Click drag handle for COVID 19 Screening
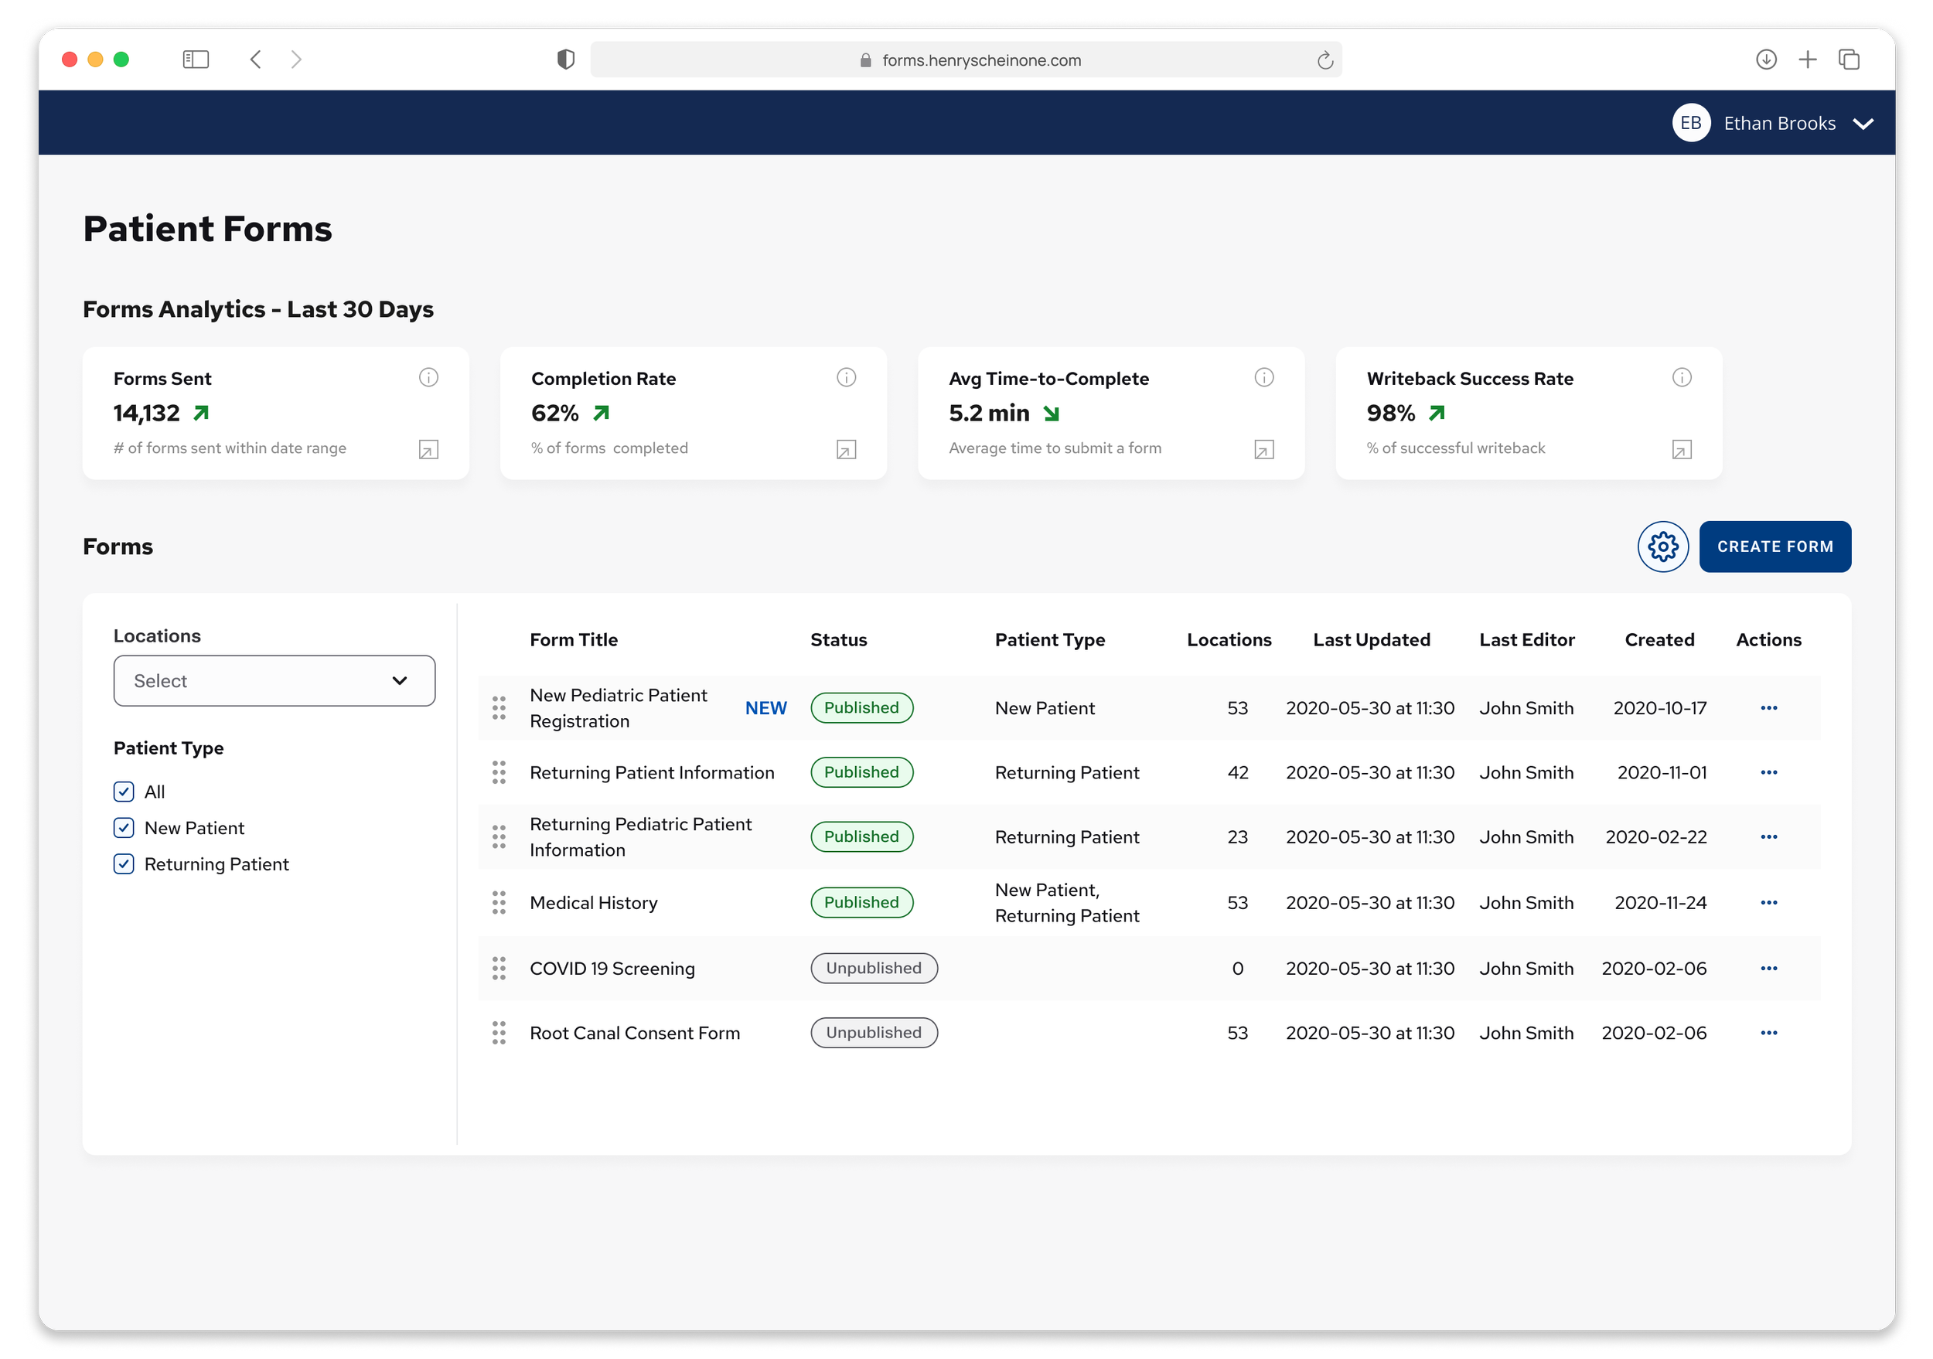The height and width of the screenshot is (1359, 1933). [499, 969]
